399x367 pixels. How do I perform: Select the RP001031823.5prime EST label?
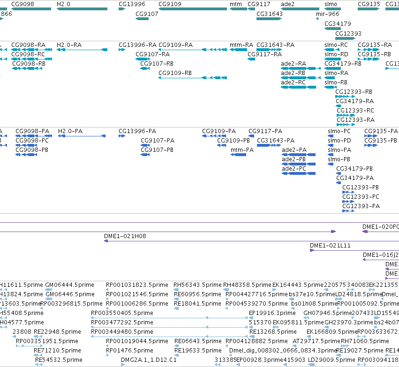point(137,285)
